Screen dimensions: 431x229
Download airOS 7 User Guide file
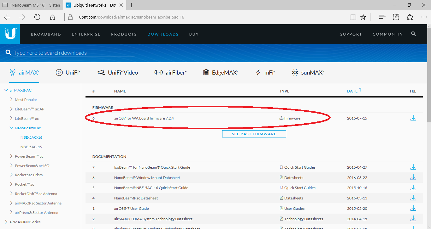(413, 208)
